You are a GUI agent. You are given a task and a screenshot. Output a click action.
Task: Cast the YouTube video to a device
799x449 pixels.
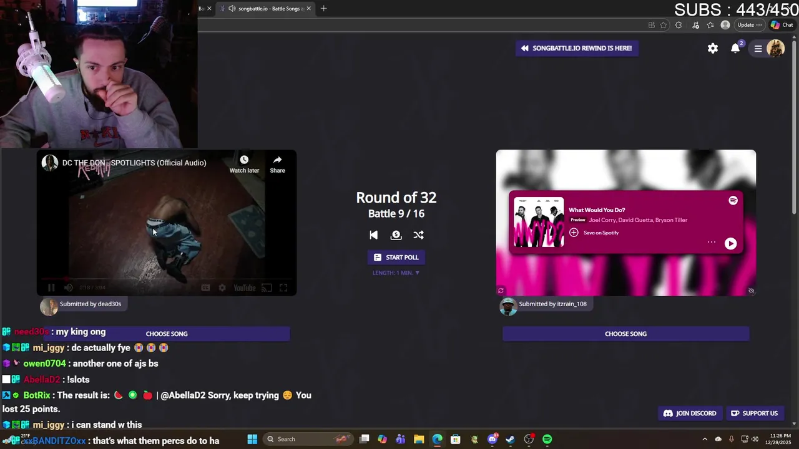[267, 287]
